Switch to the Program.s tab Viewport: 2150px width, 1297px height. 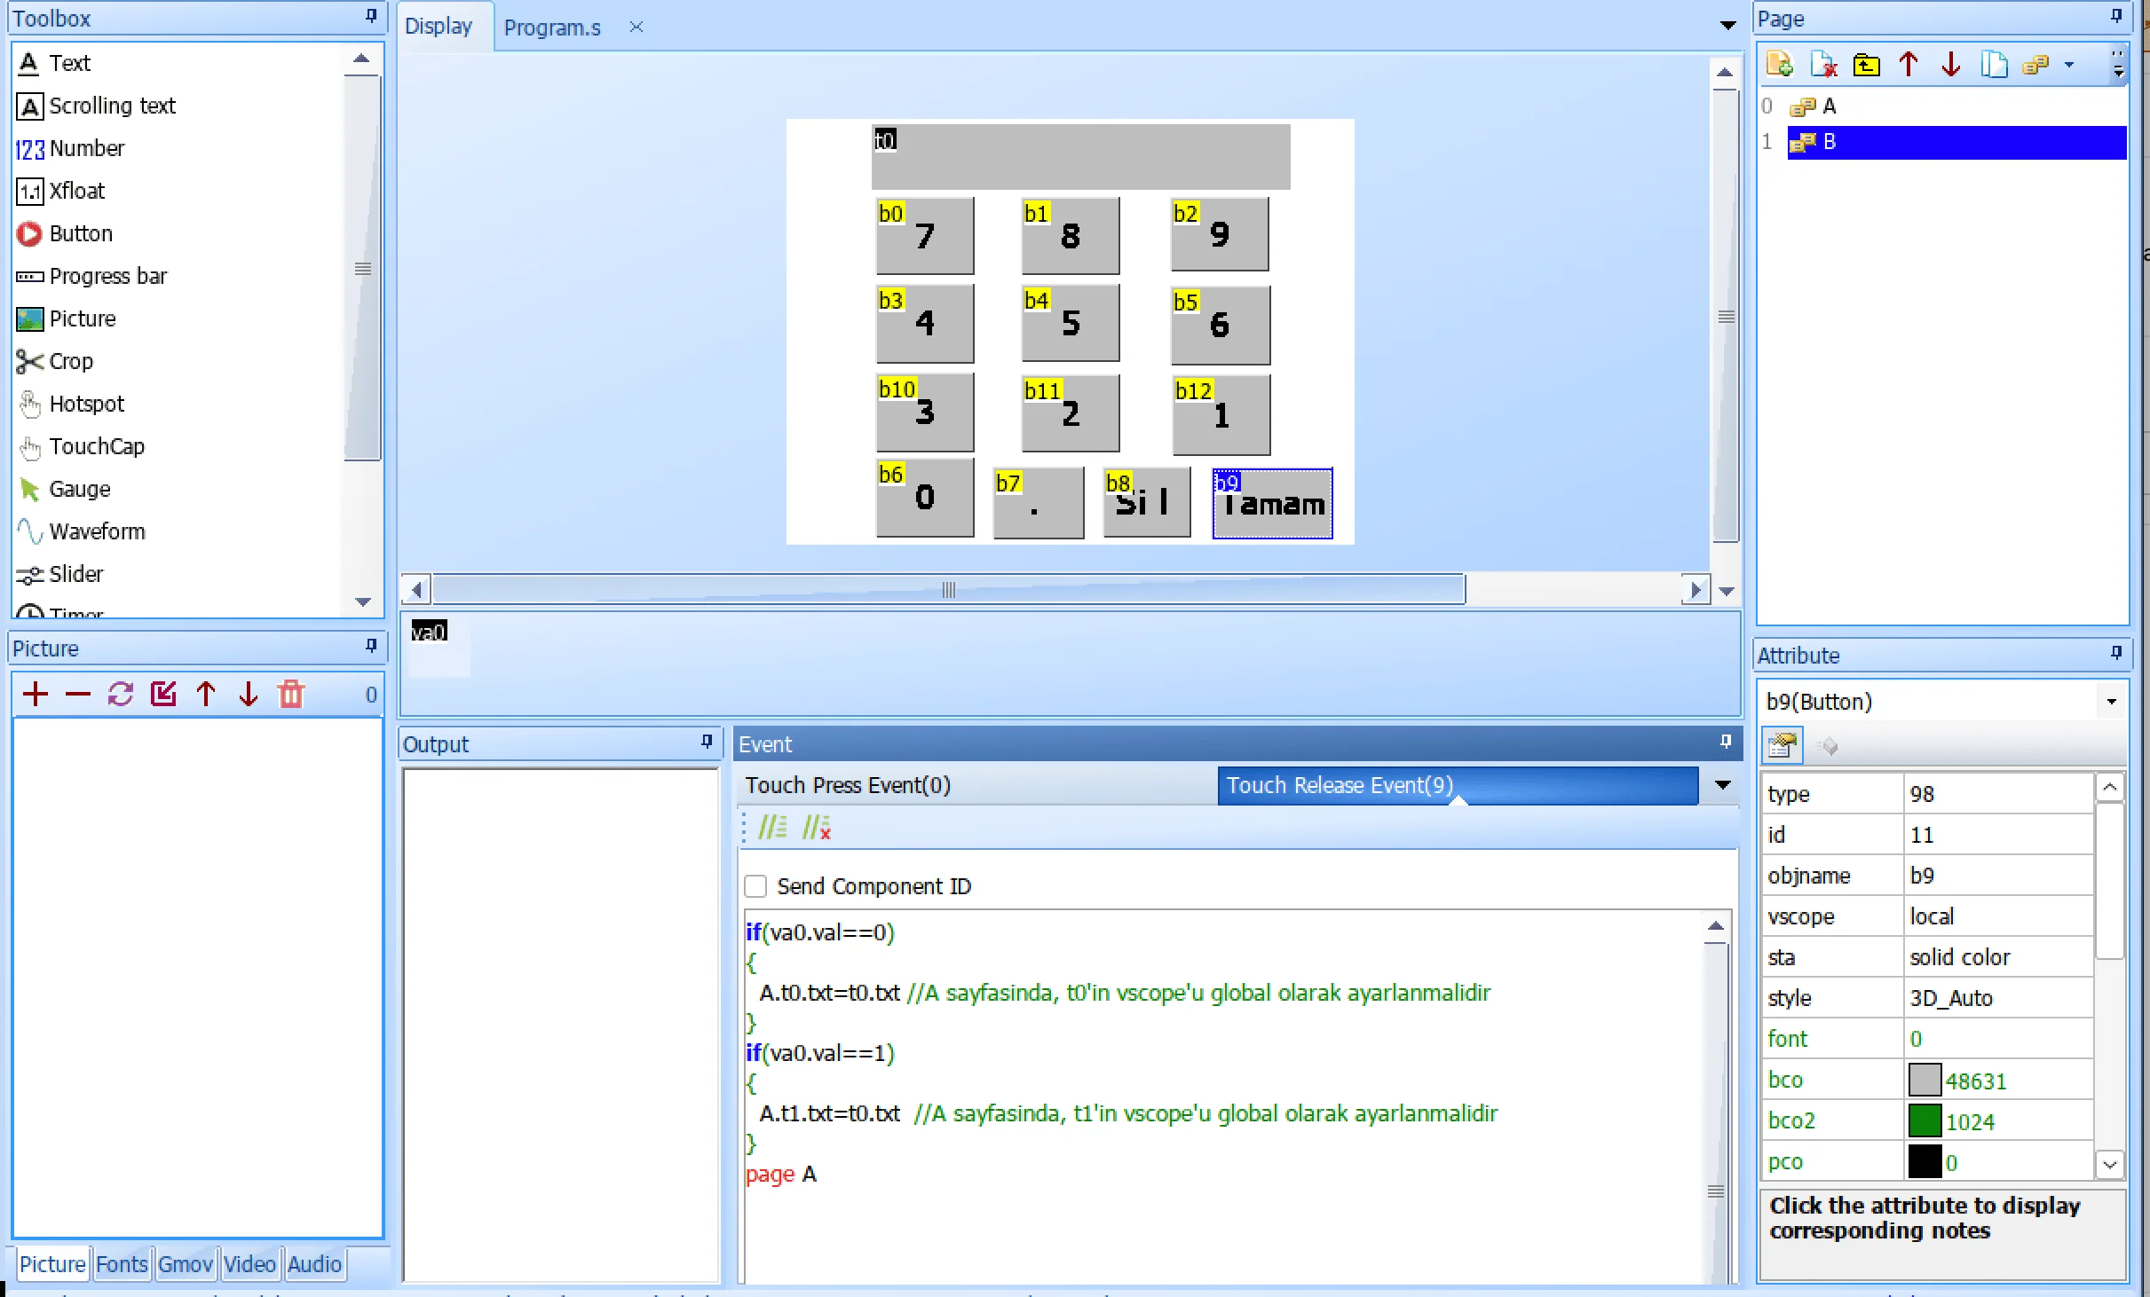[552, 28]
